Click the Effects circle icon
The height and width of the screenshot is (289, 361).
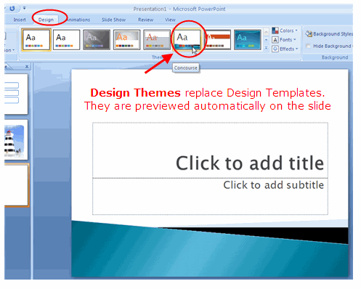(275, 49)
